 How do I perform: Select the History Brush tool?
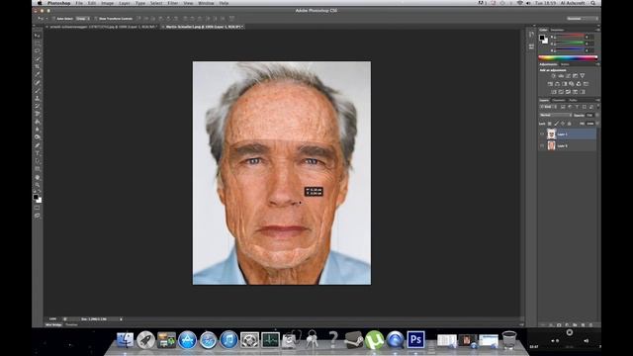tap(38, 106)
